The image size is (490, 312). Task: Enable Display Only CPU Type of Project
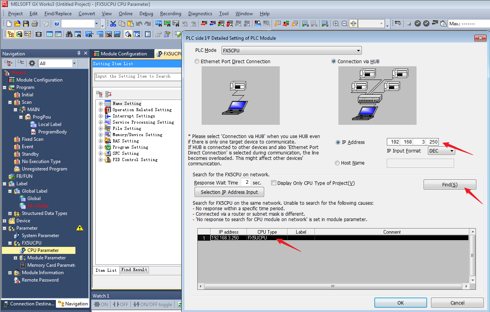(274, 183)
